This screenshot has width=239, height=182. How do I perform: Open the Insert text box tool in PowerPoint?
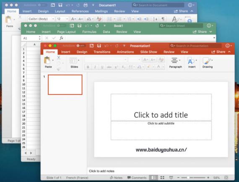point(192,62)
